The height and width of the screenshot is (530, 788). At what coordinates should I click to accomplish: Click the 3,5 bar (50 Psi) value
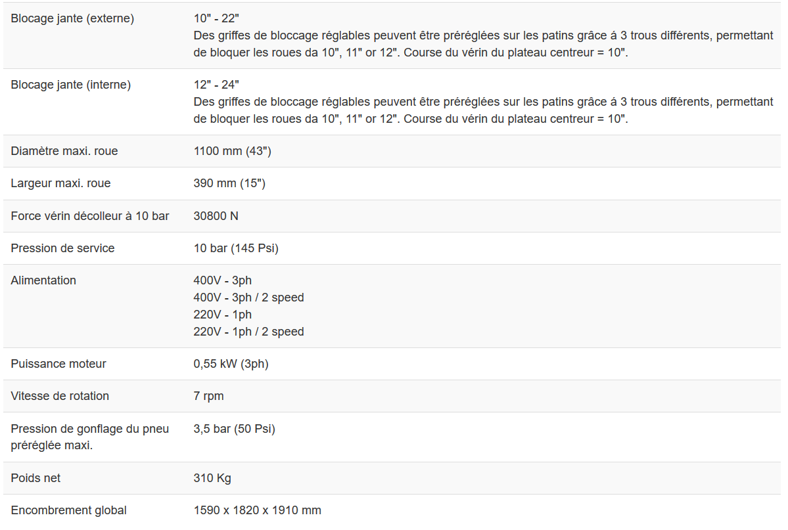click(x=234, y=429)
